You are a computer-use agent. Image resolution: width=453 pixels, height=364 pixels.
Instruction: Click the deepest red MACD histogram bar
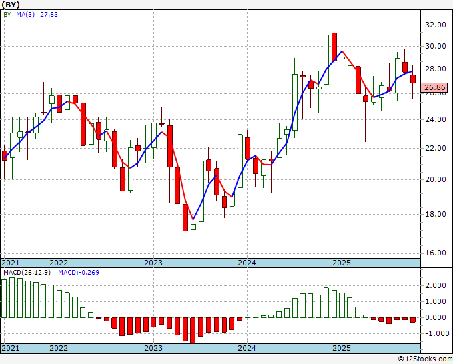click(193, 331)
